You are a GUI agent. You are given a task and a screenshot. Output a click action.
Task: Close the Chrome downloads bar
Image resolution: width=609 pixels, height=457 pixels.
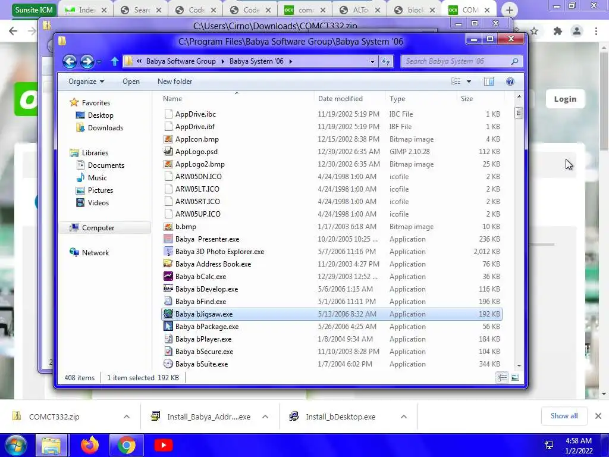[598, 416]
